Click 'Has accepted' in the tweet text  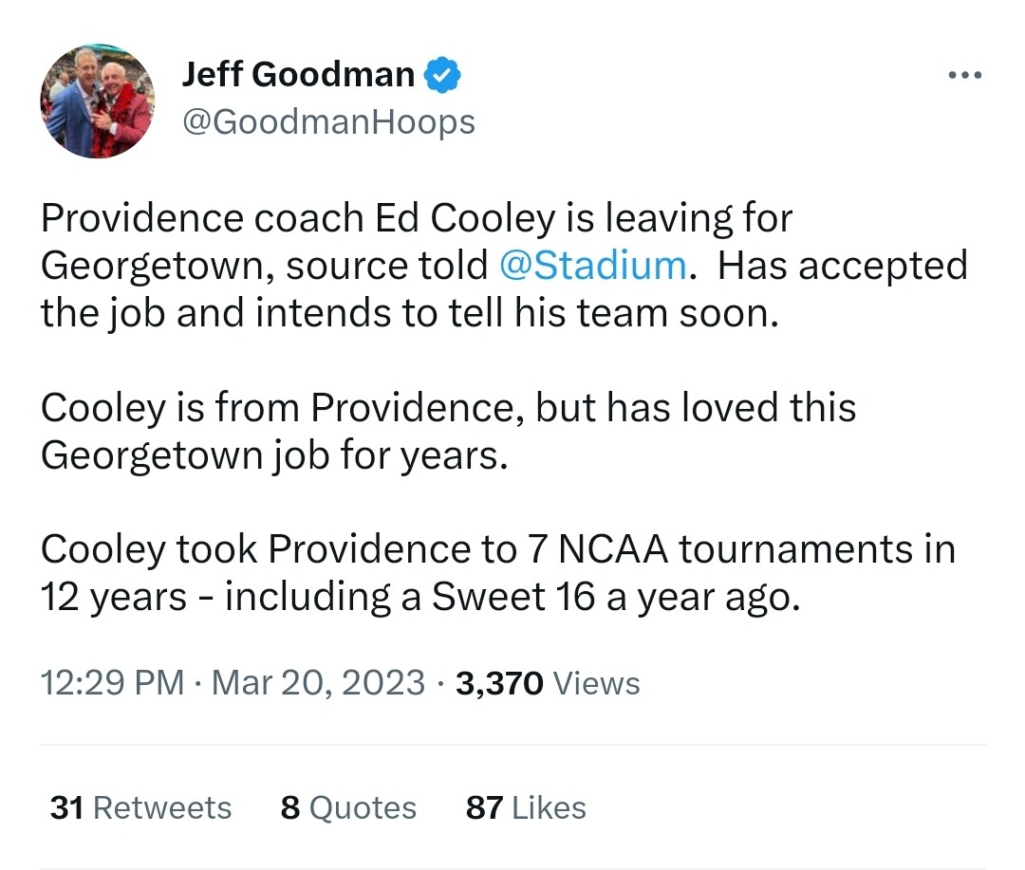click(842, 266)
